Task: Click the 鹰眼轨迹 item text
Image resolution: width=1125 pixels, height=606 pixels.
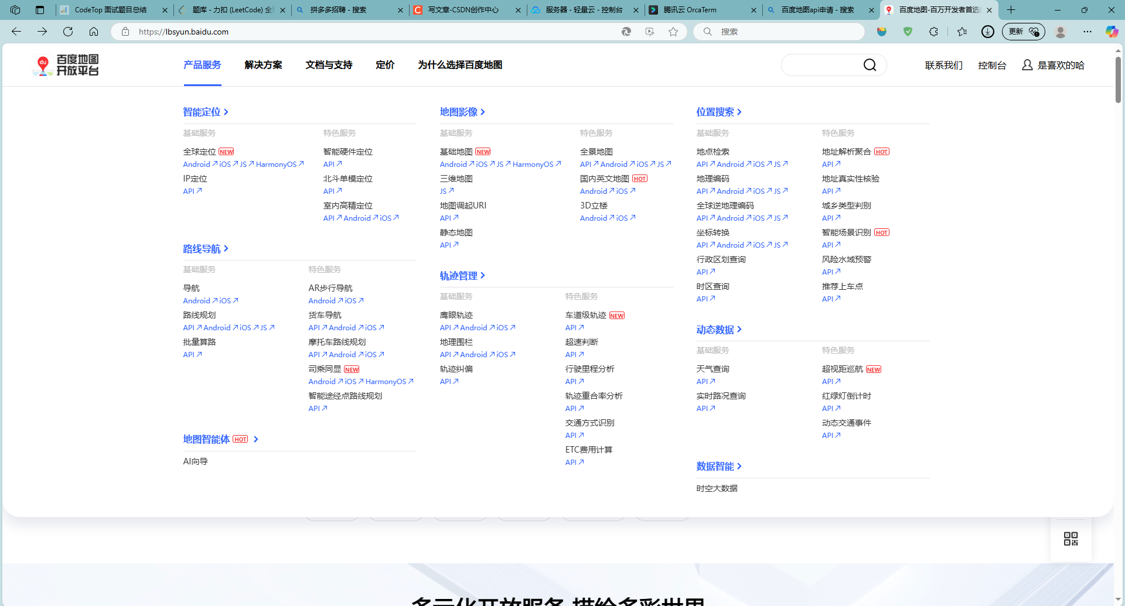Action: 456,315
